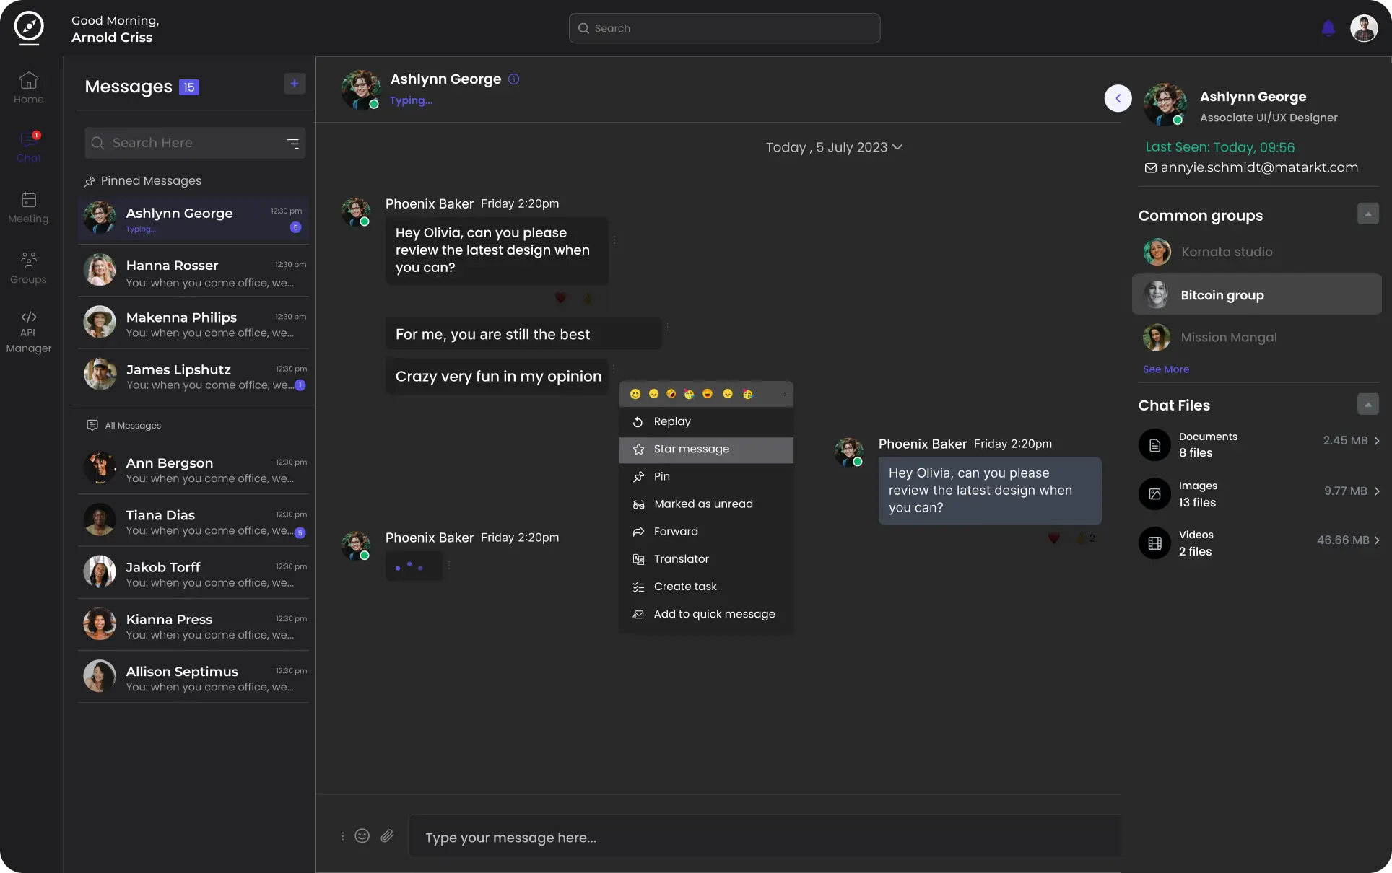
Task: Open the API Manager icon
Action: click(28, 317)
